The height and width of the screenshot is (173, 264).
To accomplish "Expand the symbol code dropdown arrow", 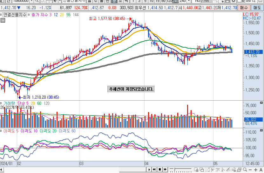I will 31,1.
